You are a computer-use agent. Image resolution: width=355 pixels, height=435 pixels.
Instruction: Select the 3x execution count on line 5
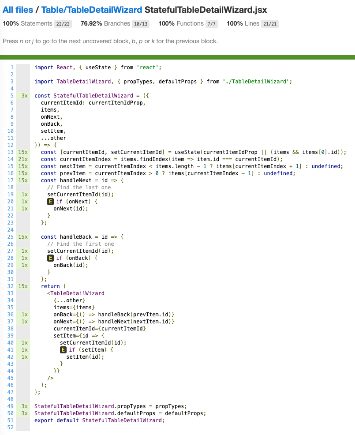tap(25, 95)
